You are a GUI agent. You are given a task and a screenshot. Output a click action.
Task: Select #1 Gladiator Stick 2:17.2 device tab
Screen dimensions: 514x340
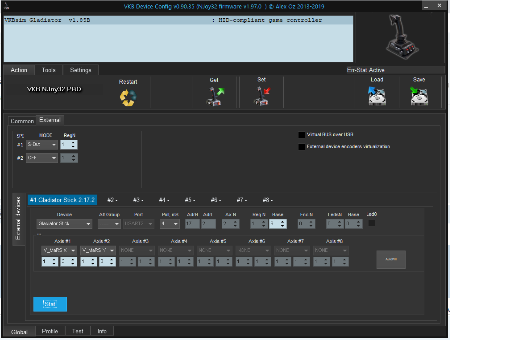[62, 200]
